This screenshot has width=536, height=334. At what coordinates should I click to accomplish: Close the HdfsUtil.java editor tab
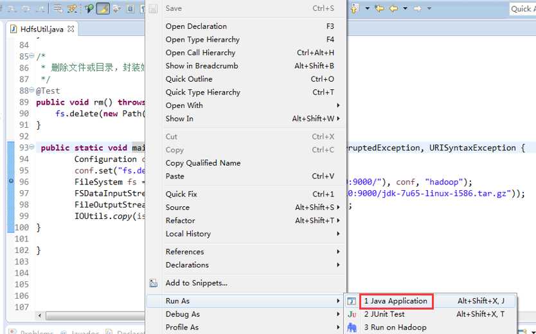point(71,29)
